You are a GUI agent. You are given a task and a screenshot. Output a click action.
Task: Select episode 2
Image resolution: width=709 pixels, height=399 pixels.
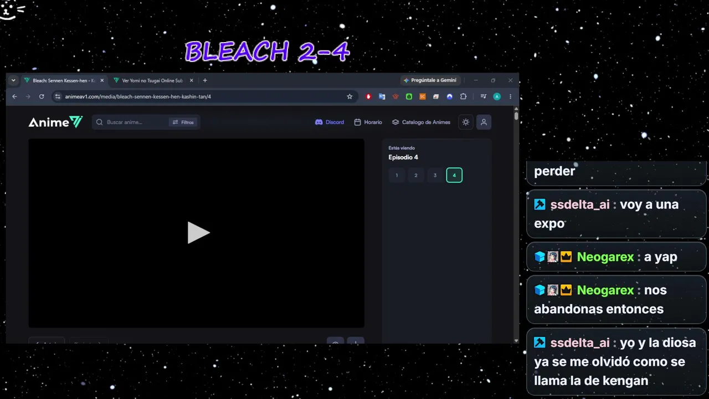point(416,176)
